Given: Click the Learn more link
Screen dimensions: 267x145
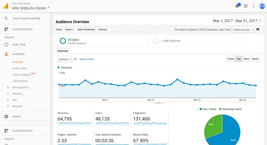Looking at the screenshot, I should pos(224,29).
